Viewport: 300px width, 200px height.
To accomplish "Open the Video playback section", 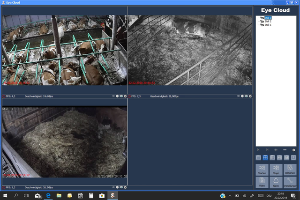I will tap(262, 182).
